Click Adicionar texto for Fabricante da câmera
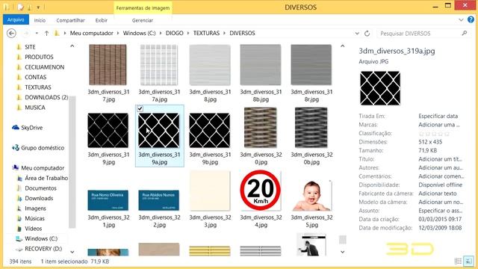Screen dimensions: 478x269 tap(438, 194)
